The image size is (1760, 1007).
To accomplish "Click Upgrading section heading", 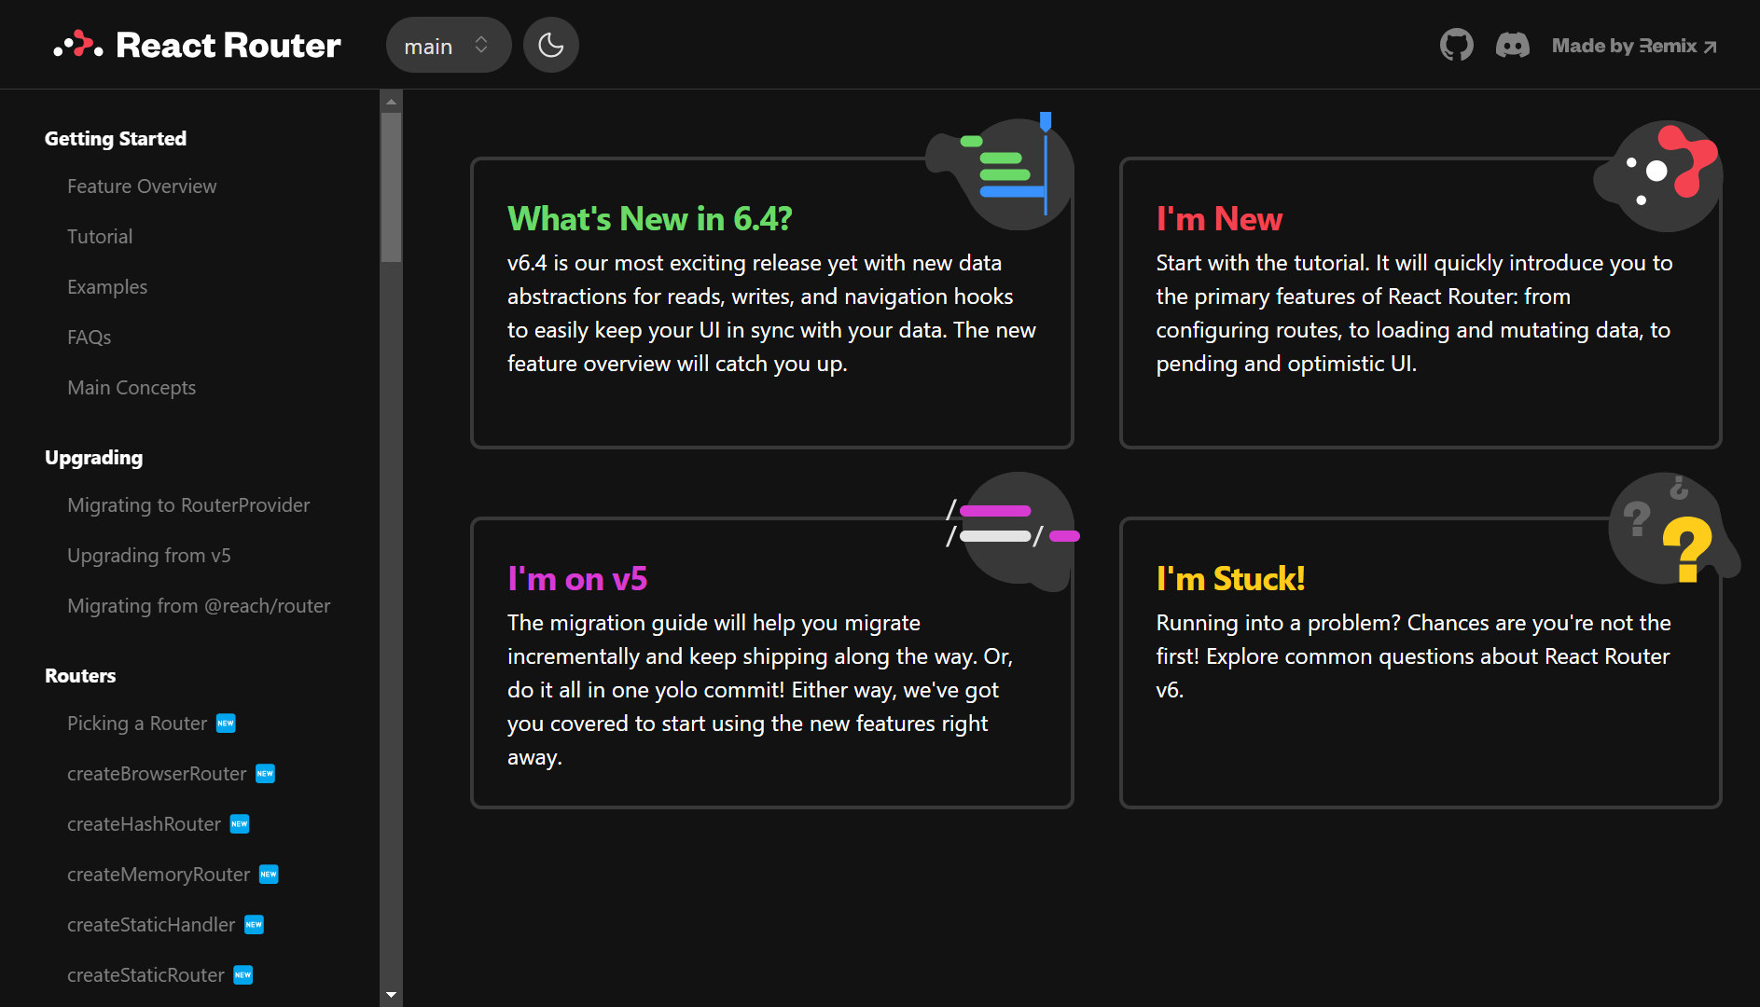I will click(x=94, y=458).
